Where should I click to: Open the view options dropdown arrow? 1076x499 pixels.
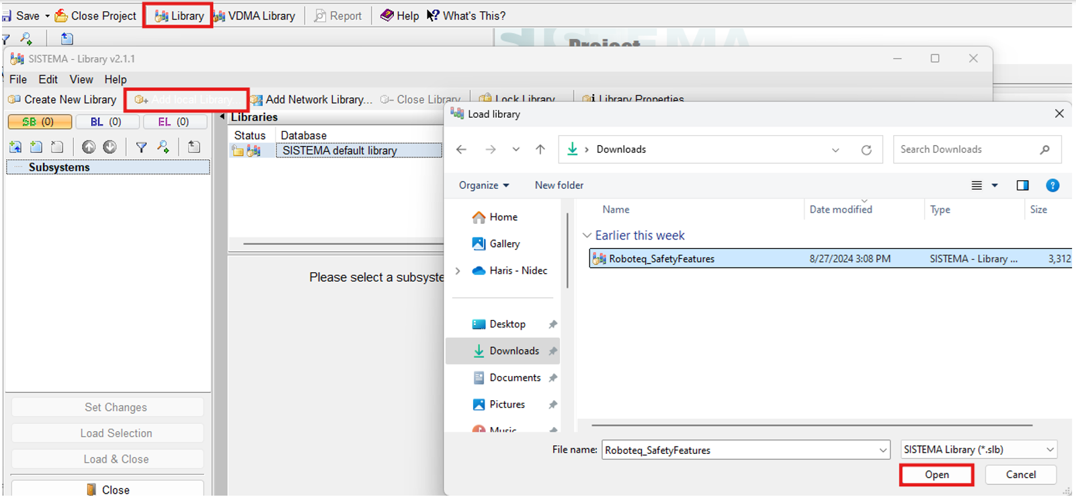995,186
